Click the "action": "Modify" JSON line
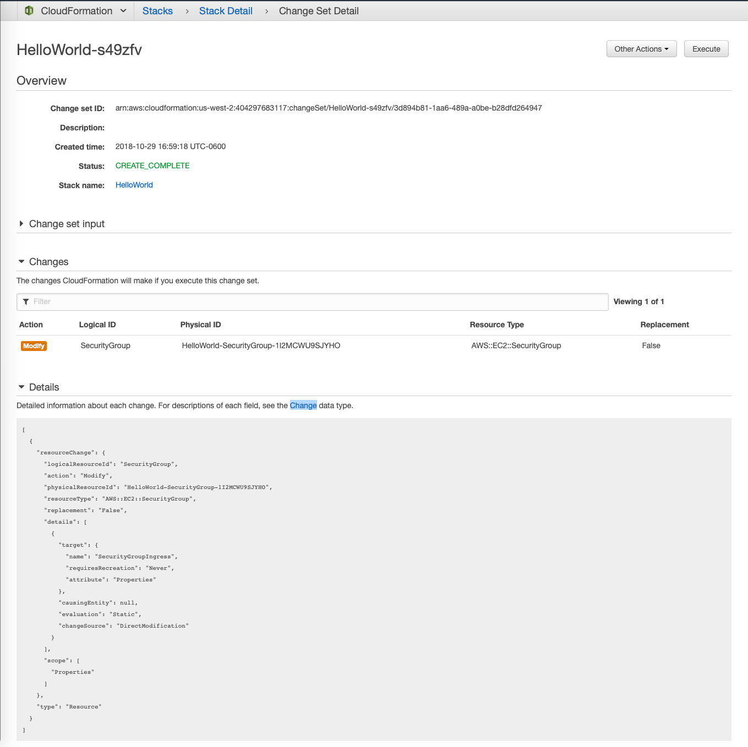Image resolution: width=748 pixels, height=747 pixels. tap(78, 476)
